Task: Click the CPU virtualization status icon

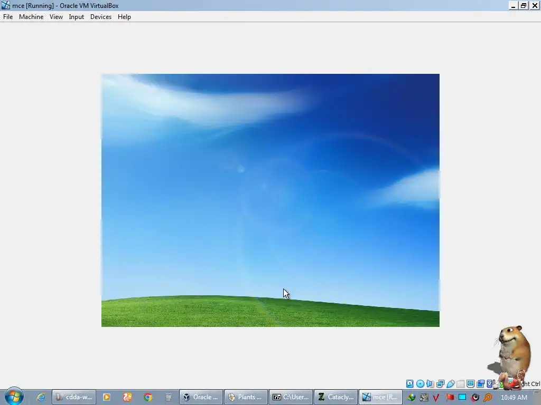Action: pyautogui.click(x=490, y=384)
